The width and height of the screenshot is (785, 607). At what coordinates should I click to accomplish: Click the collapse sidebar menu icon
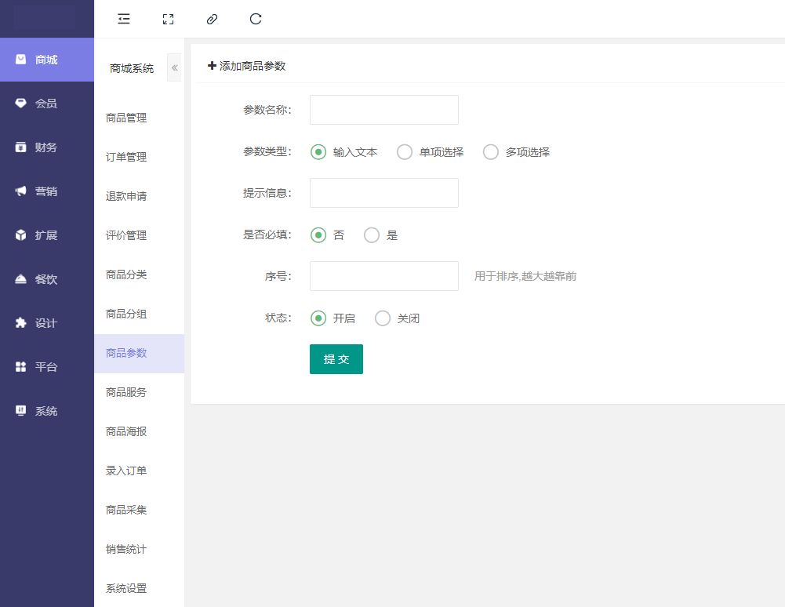pos(124,20)
